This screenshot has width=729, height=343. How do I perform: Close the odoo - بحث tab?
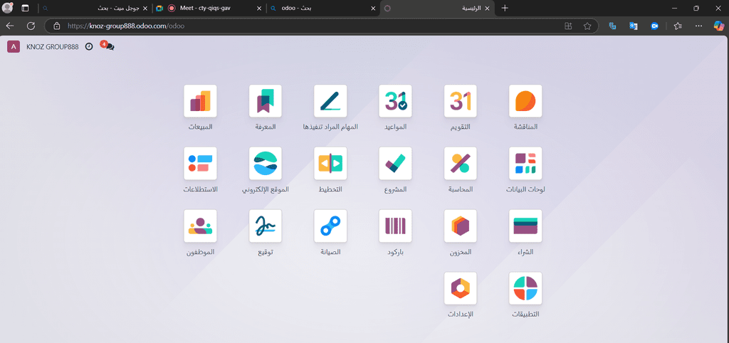[373, 8]
